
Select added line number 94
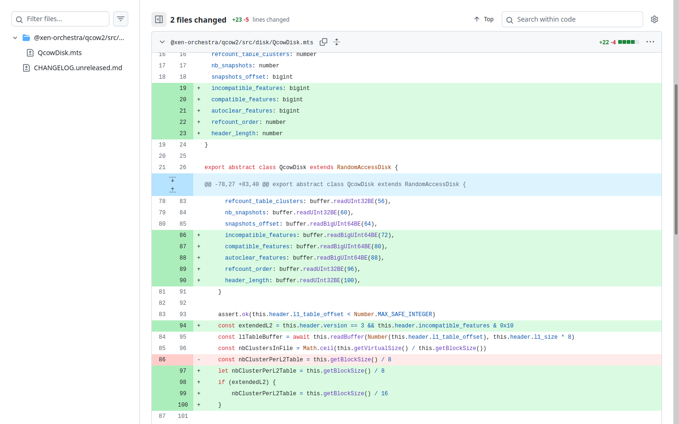pyautogui.click(x=182, y=326)
